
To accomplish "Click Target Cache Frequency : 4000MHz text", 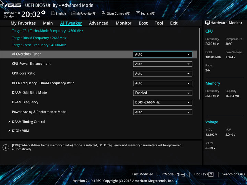I will click(x=39, y=45).
